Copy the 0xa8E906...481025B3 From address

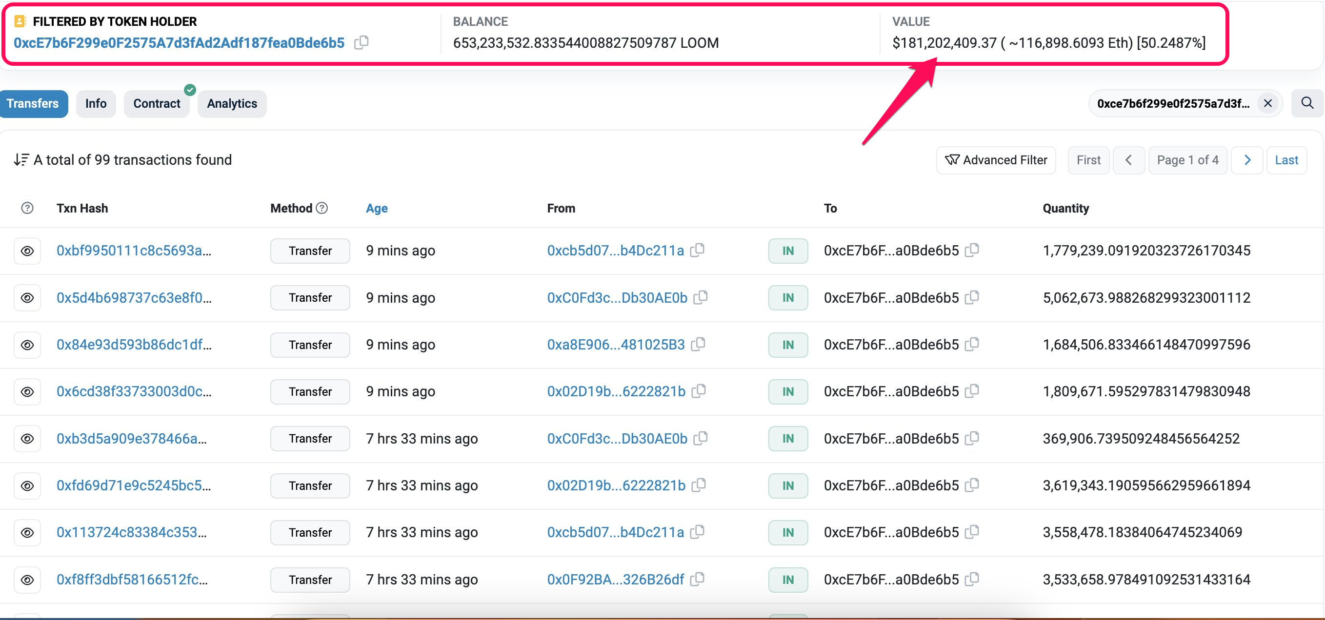tap(698, 344)
